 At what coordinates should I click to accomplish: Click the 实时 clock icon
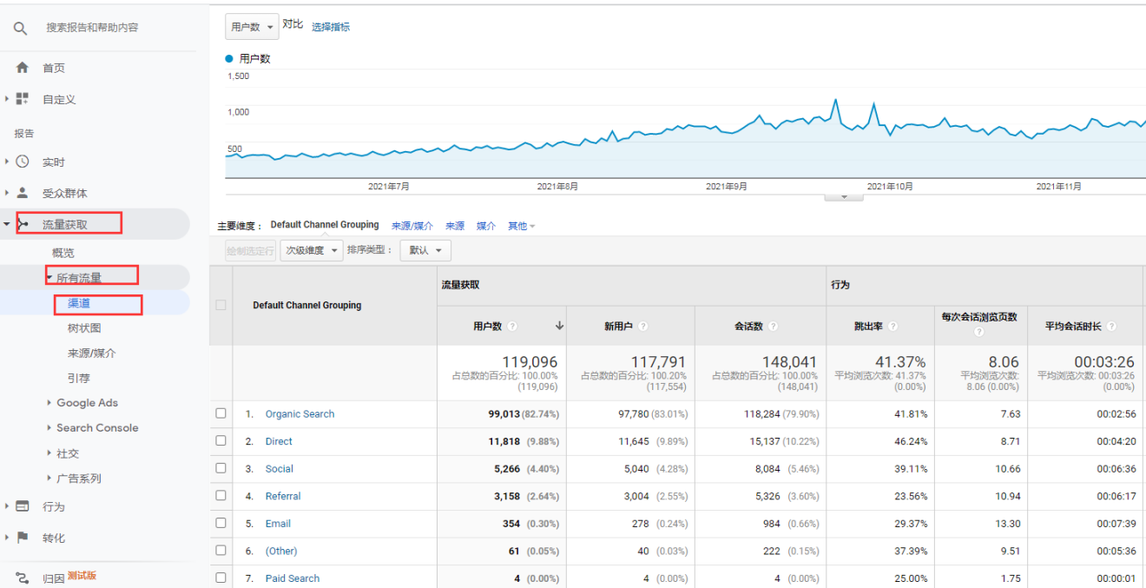[x=23, y=162]
